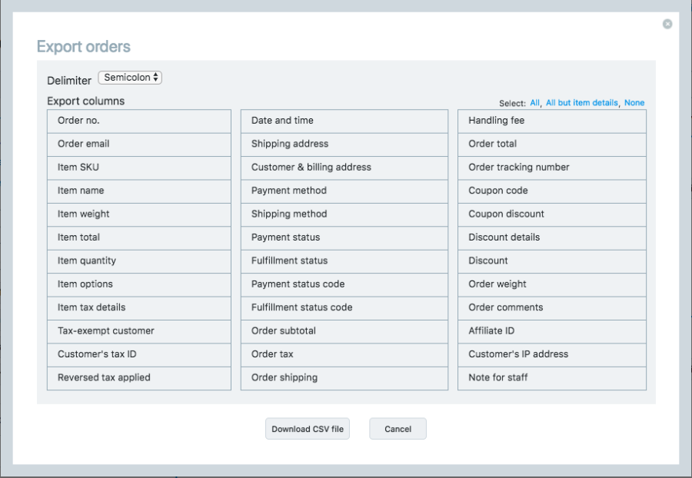Toggle the Order email export column

138,144
